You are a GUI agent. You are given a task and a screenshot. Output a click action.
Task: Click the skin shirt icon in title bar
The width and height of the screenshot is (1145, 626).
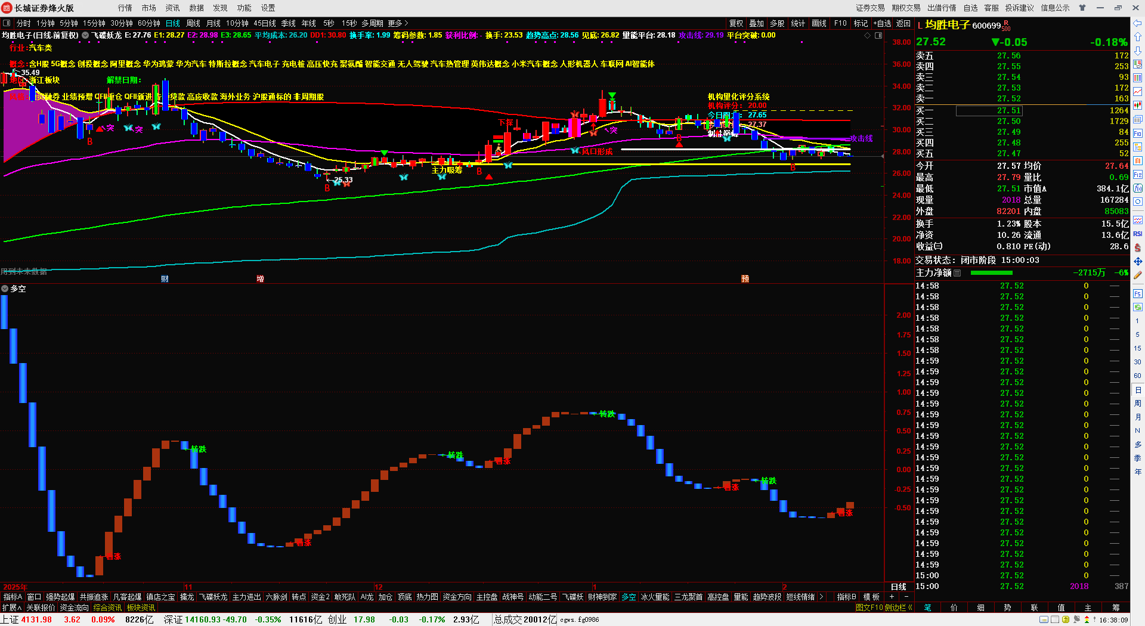(1082, 8)
